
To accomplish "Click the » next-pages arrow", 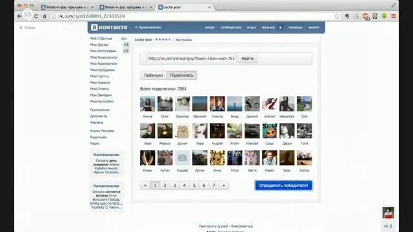I will coord(224,186).
